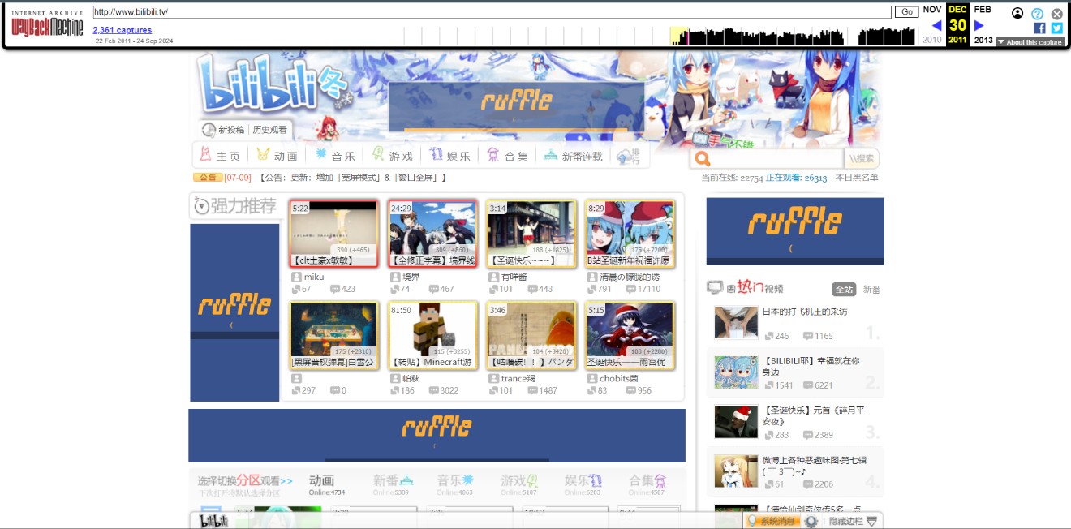Click the orange magnifier search icon
Viewport: 1071px width, 529px height.
pos(703,158)
